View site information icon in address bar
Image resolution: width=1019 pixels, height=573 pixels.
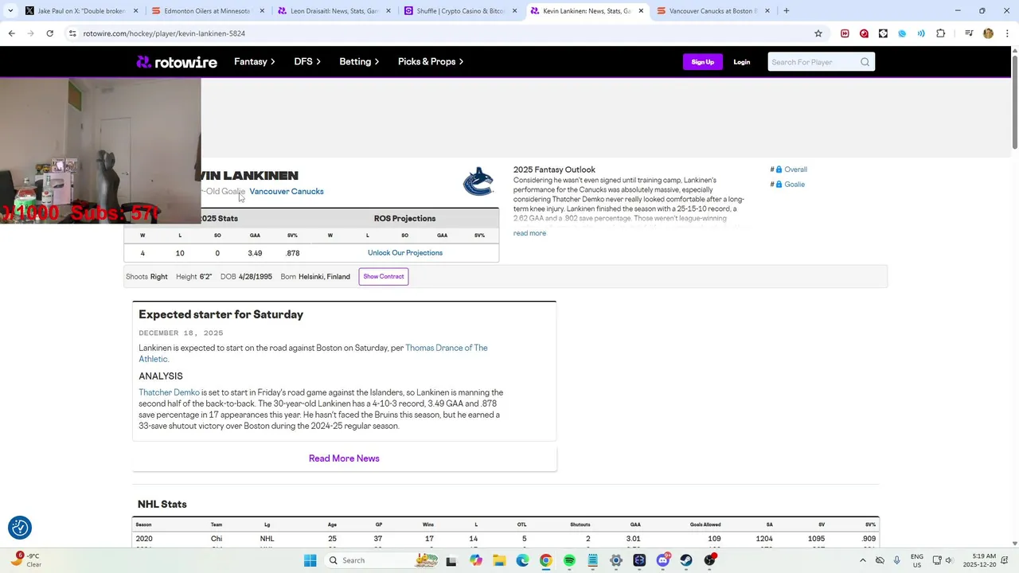pos(72,33)
